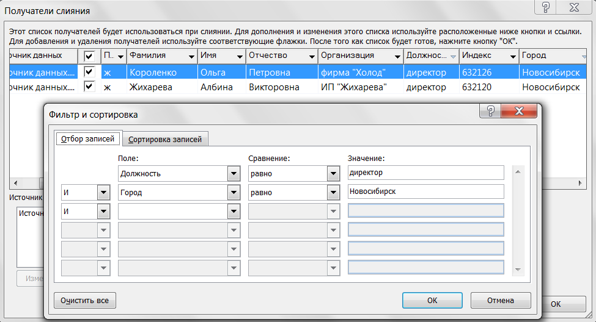Open the Должность column filter arrow
Image resolution: width=596 pixels, height=322 pixels.
coord(453,57)
